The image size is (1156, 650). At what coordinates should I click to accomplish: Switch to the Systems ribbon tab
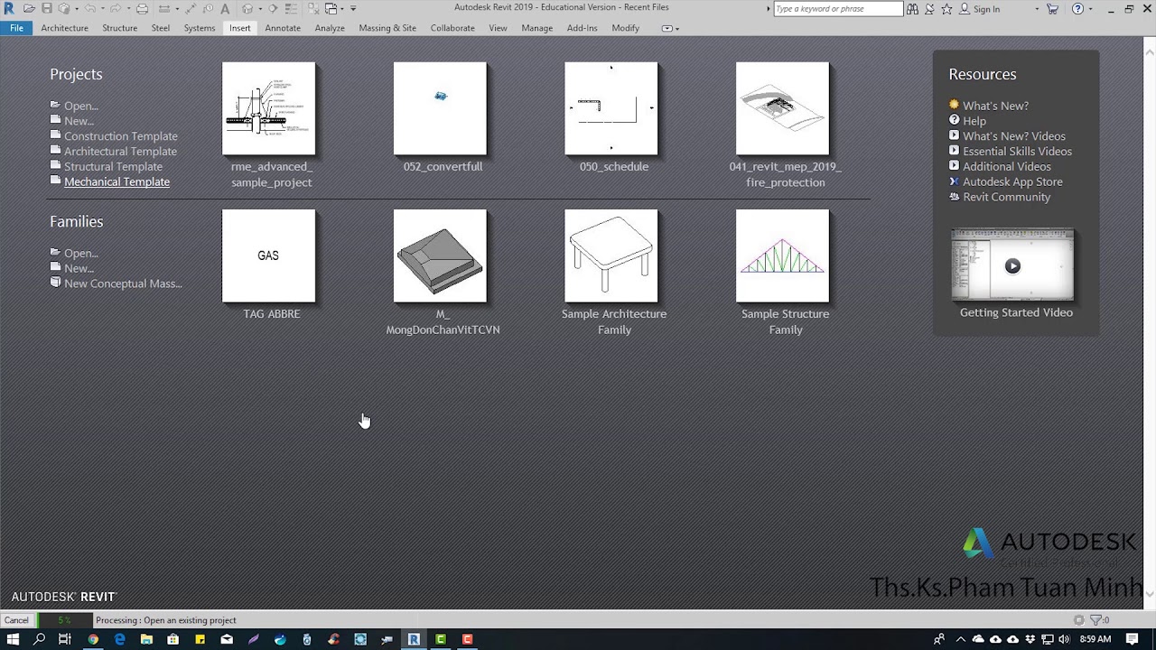[200, 28]
